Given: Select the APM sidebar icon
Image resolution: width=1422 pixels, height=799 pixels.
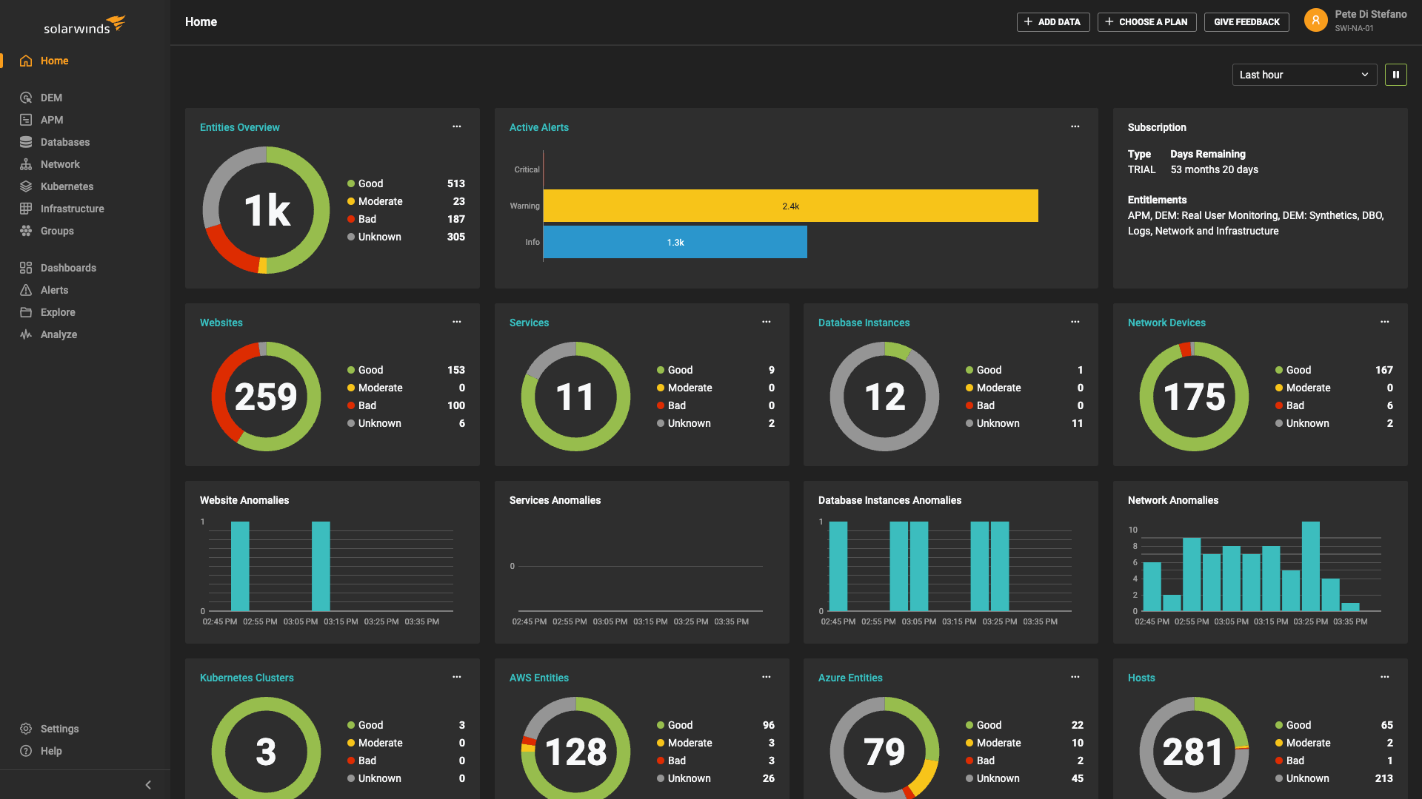Looking at the screenshot, I should 53,119.
